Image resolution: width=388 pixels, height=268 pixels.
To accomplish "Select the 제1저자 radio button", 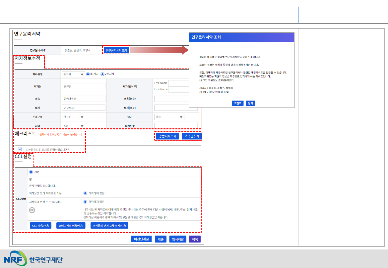I will [88, 74].
